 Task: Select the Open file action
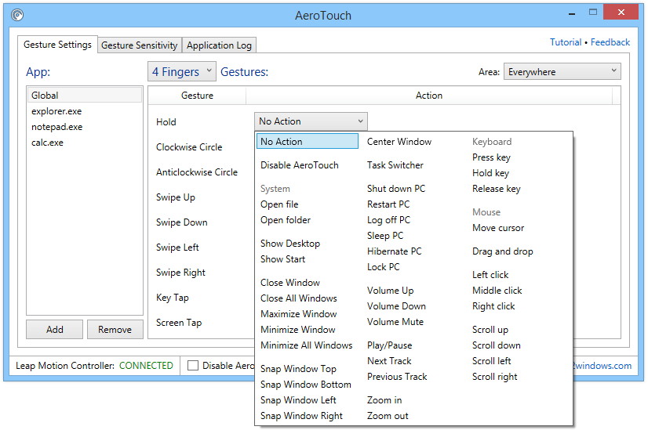click(279, 204)
